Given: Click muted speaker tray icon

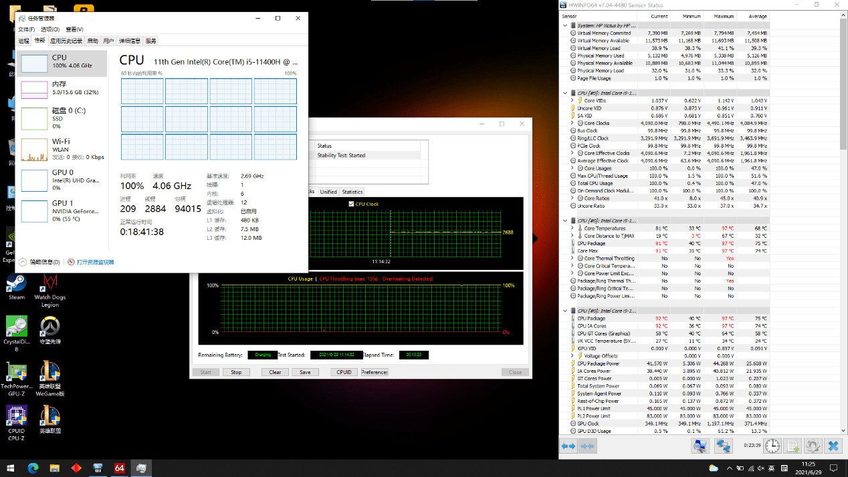Looking at the screenshot, I should pos(760,468).
